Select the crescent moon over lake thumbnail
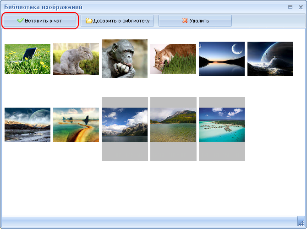 (x=222, y=59)
